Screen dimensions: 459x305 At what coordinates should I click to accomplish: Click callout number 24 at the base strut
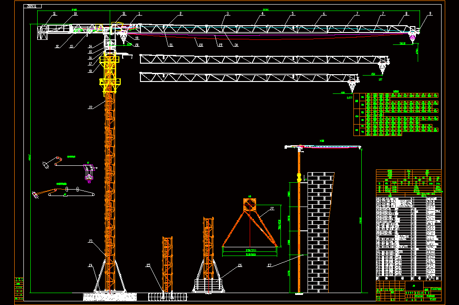tap(90, 265)
